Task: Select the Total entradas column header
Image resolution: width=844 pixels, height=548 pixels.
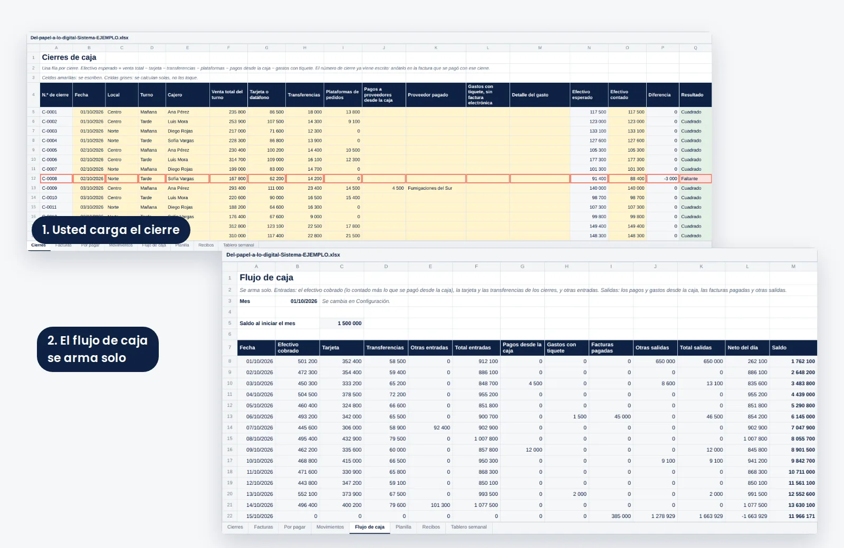Action: tap(476, 348)
